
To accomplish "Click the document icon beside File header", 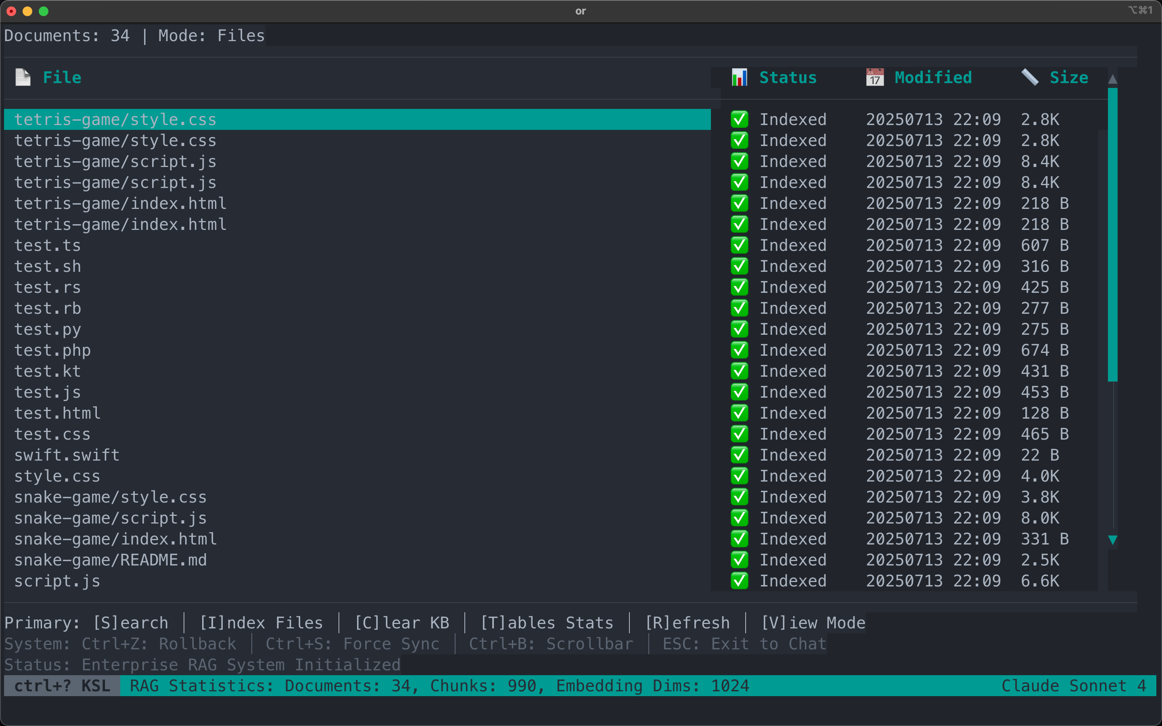I will (x=23, y=77).
